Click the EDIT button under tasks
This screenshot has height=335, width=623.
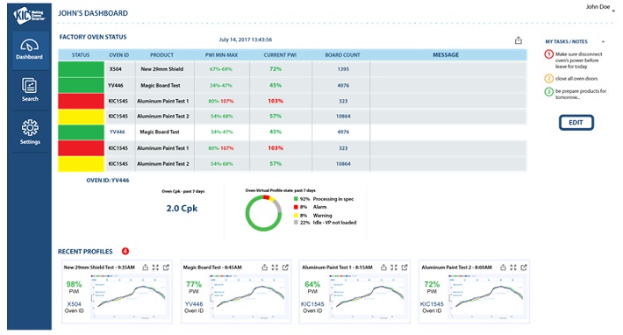tap(576, 123)
